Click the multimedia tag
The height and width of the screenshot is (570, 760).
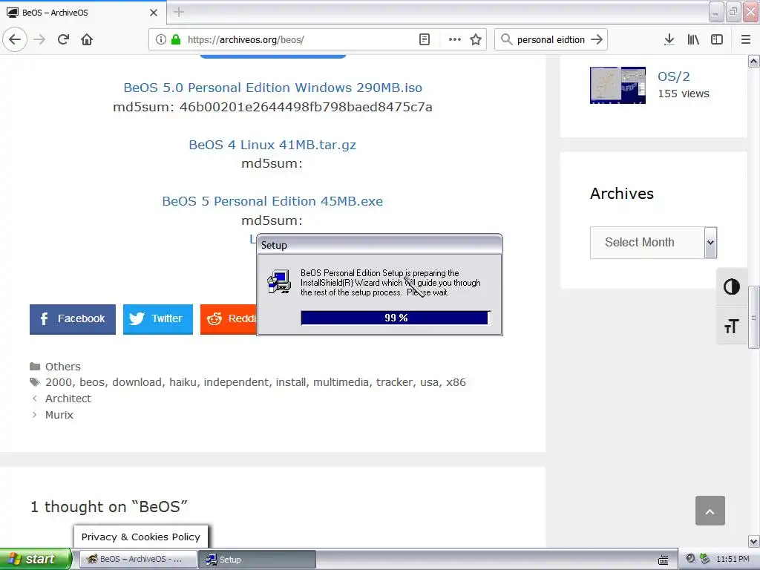coord(341,382)
